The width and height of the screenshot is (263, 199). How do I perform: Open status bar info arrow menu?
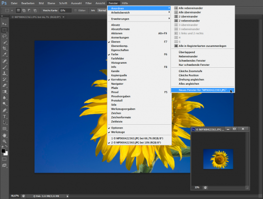coord(67,196)
